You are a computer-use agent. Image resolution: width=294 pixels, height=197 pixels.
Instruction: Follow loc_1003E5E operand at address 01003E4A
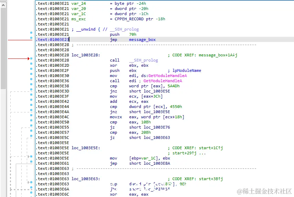tap(157, 112)
